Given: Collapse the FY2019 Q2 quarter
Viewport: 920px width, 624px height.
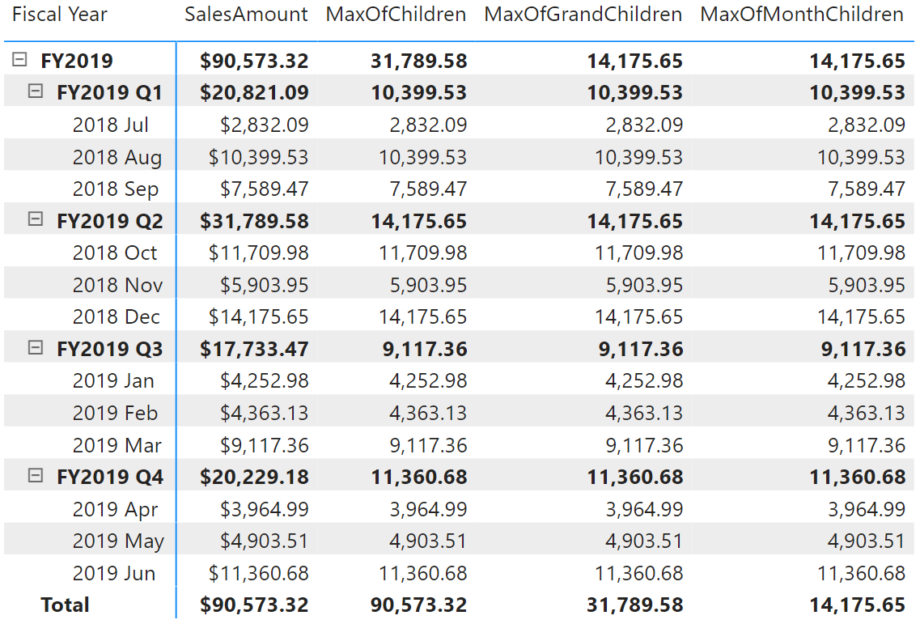Looking at the screenshot, I should (35, 219).
